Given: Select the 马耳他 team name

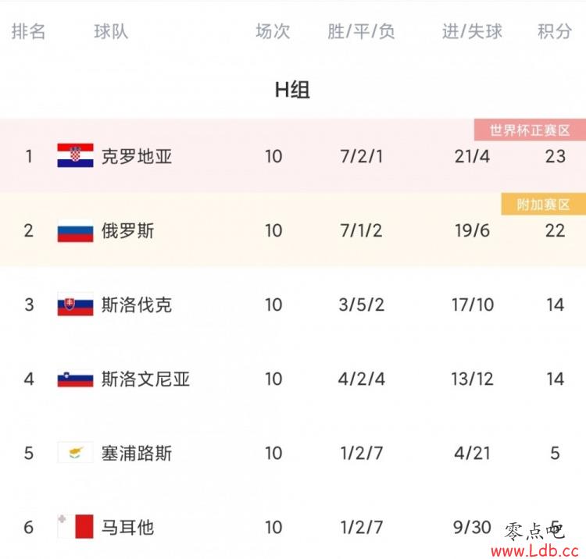Looking at the screenshot, I should click(127, 527).
